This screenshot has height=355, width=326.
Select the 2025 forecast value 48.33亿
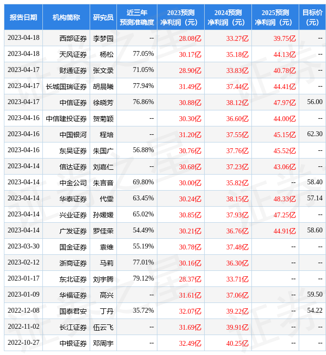(x=285, y=199)
